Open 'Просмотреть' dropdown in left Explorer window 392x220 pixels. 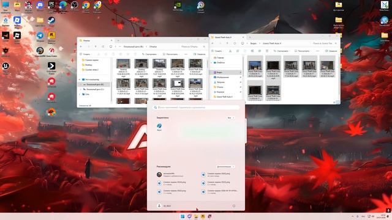171,54
